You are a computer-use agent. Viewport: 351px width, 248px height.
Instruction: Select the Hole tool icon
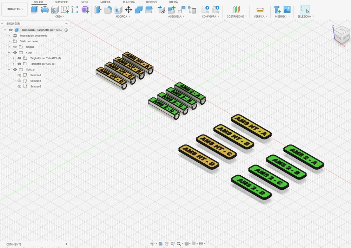[55, 10]
